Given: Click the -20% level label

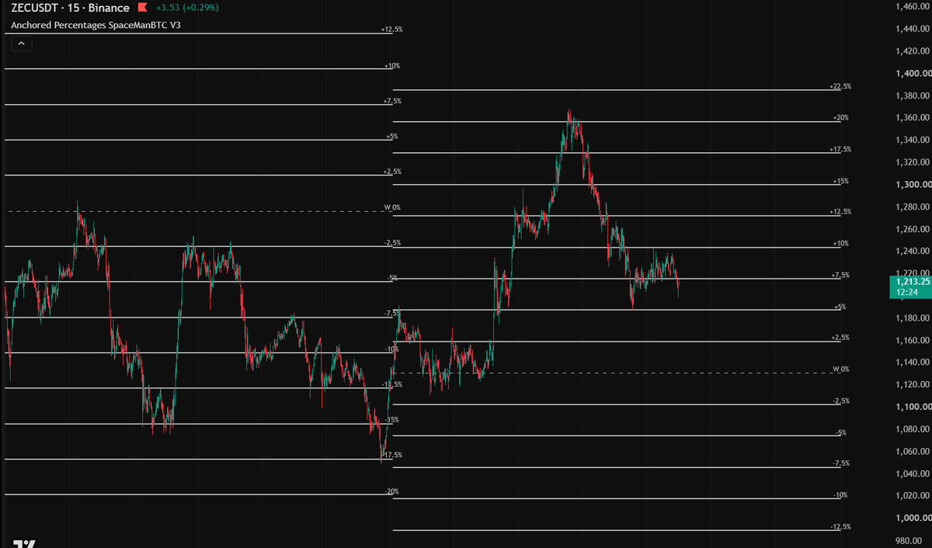Looking at the screenshot, I should [x=391, y=491].
